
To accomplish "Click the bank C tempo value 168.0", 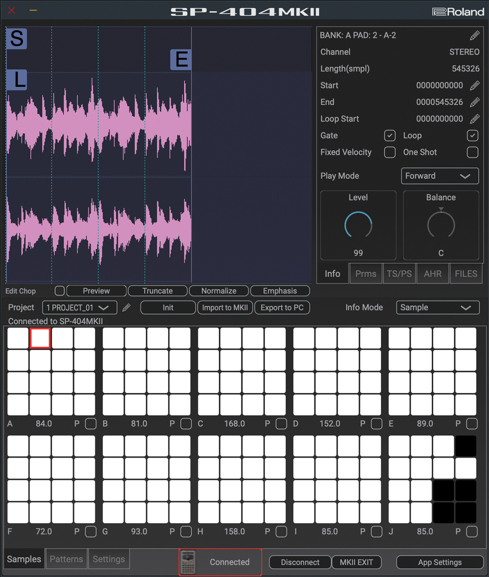I will [x=234, y=424].
